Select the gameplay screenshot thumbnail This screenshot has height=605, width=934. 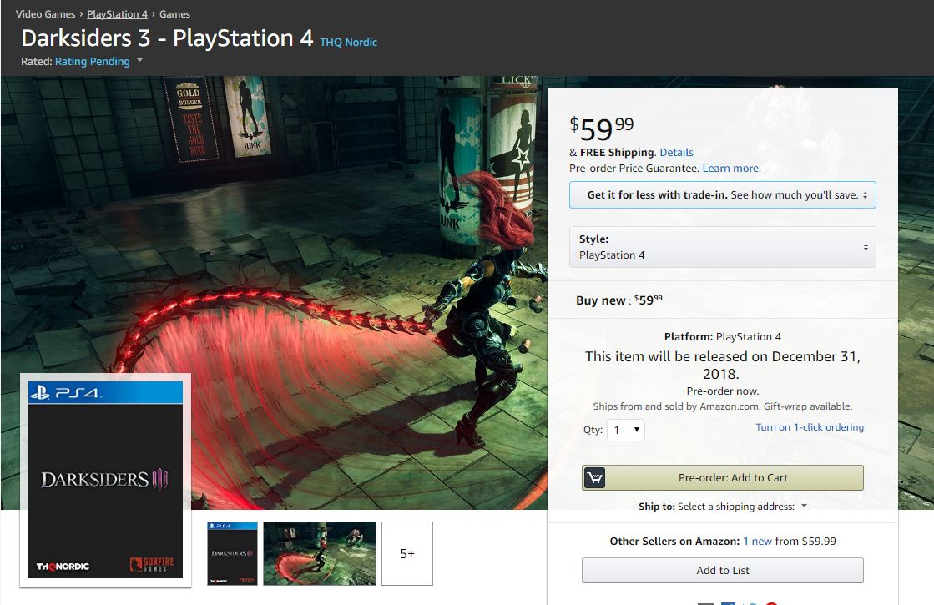(x=319, y=553)
